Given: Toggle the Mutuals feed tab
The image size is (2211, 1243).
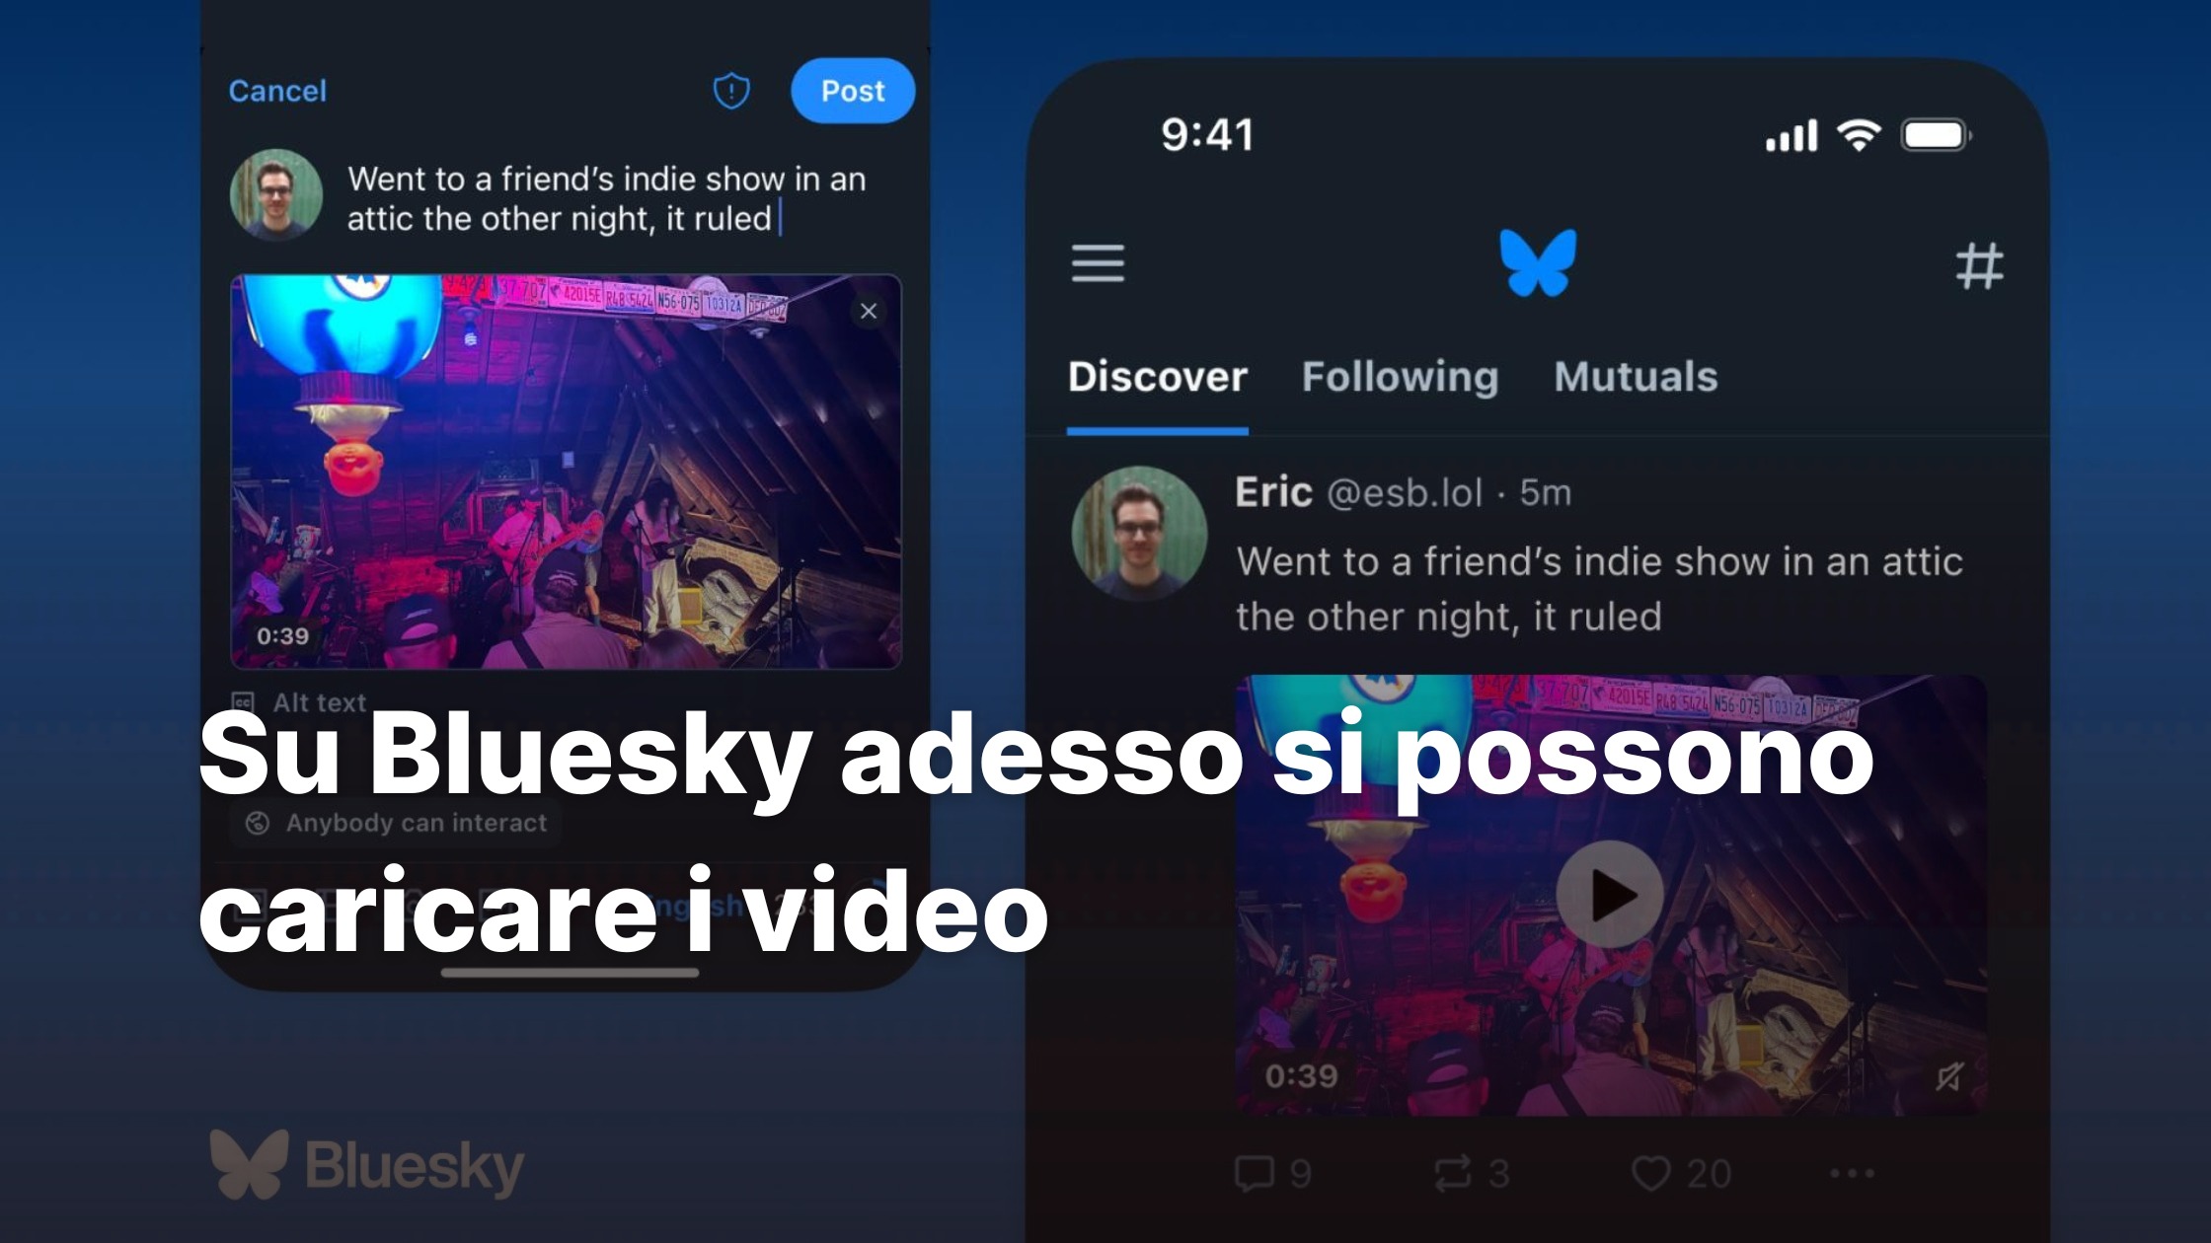Looking at the screenshot, I should coord(1637,375).
